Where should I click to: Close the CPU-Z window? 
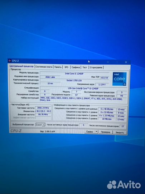126,62
